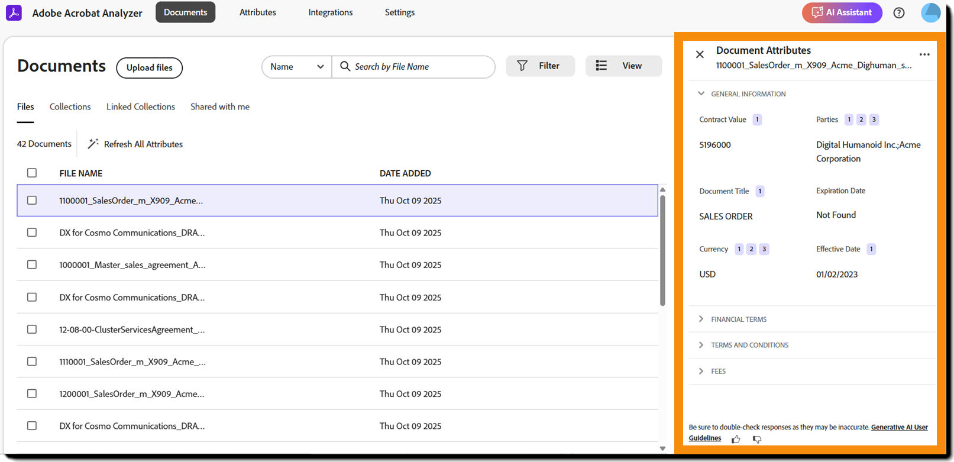Open file 1110001_SalesOrder_m_X909_Acme_...
This screenshot has width=954, height=462.
coord(132,361)
